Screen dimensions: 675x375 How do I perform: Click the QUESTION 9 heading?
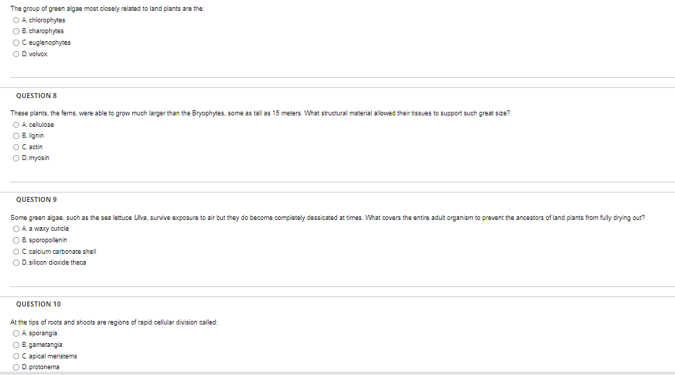[37, 200]
